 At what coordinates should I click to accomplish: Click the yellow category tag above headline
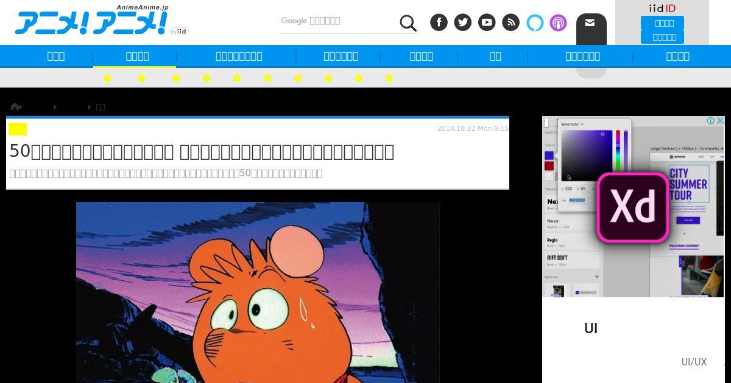tap(18, 129)
